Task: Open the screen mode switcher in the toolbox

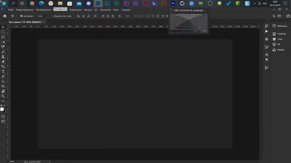Action: pos(3,121)
